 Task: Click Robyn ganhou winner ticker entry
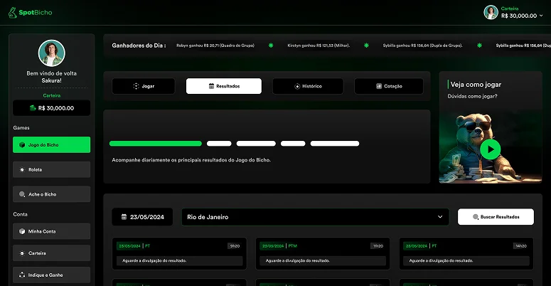click(215, 46)
